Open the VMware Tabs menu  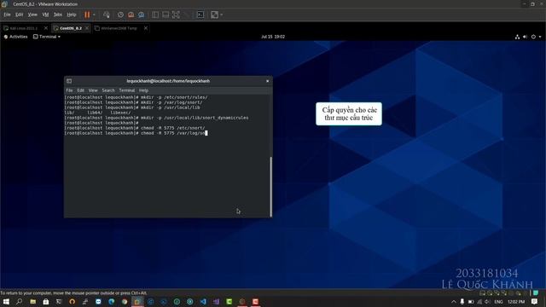58,14
